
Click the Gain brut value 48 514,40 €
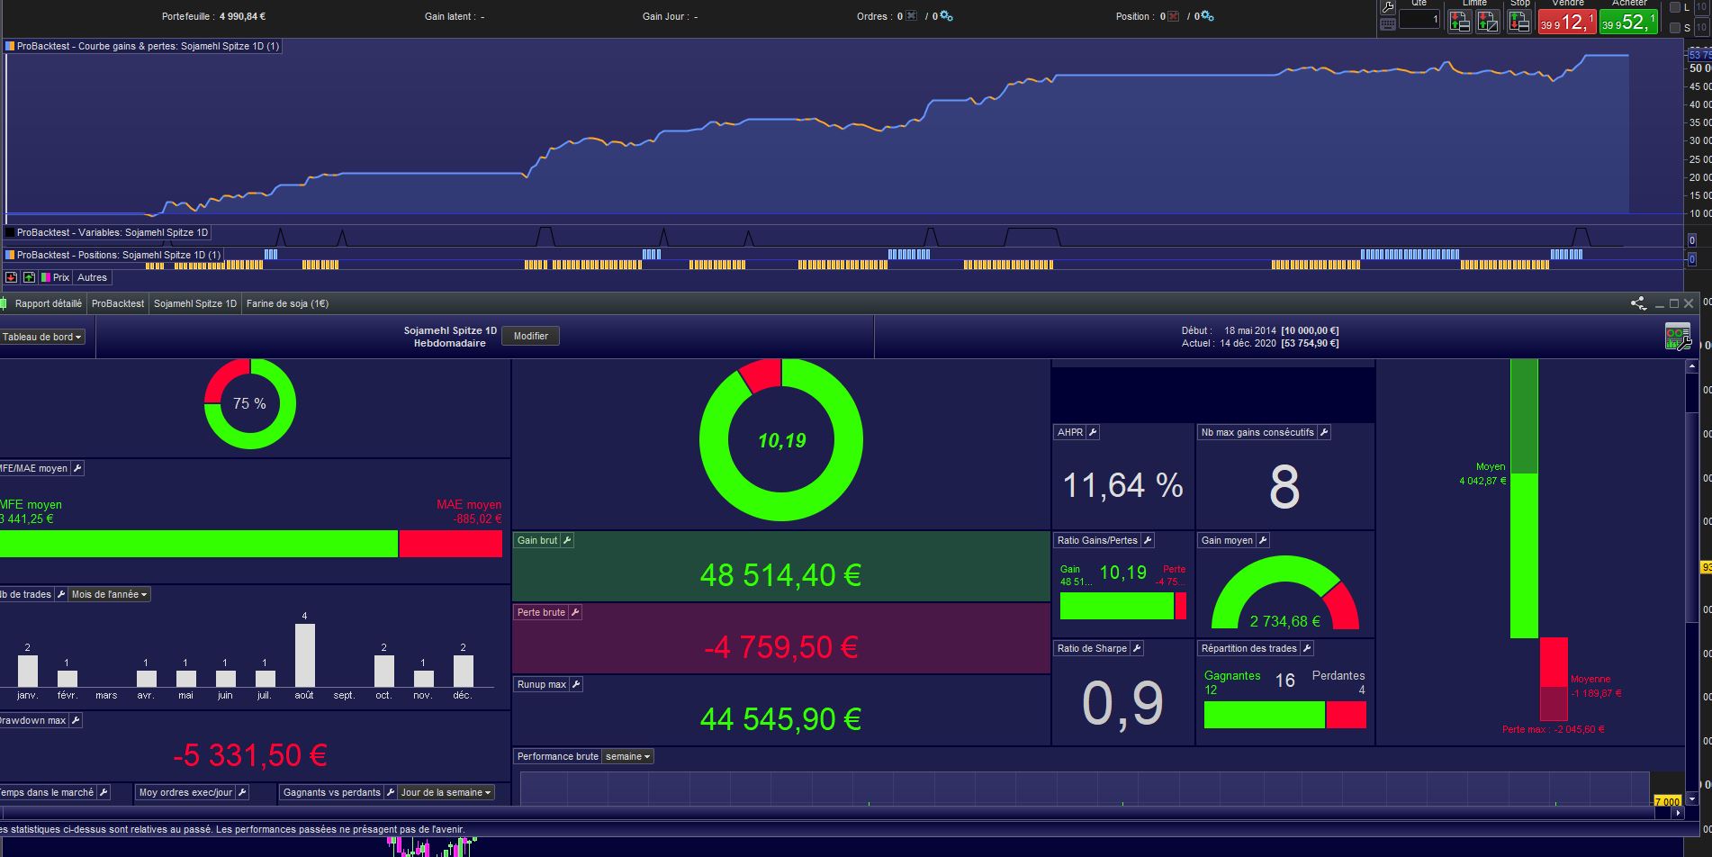[x=780, y=575]
